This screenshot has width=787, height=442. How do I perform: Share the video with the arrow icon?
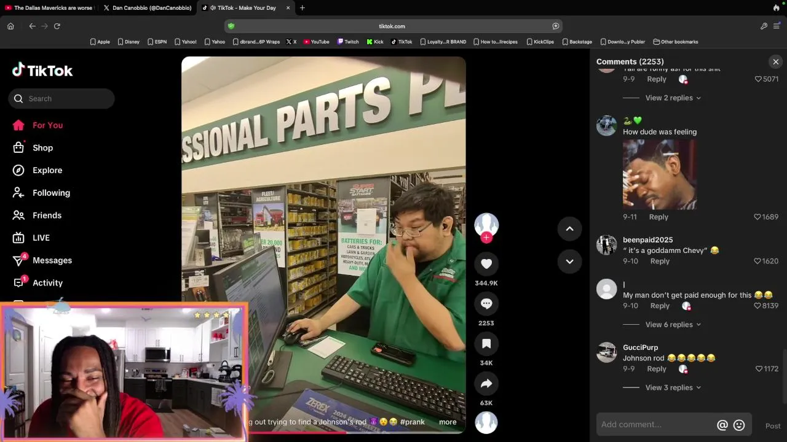pyautogui.click(x=486, y=384)
